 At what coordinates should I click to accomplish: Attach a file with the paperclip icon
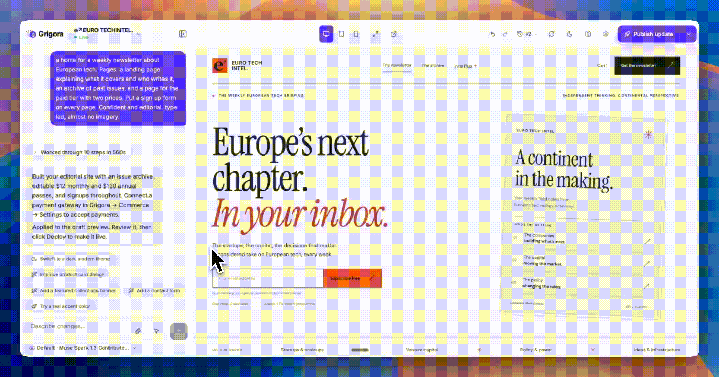(138, 331)
